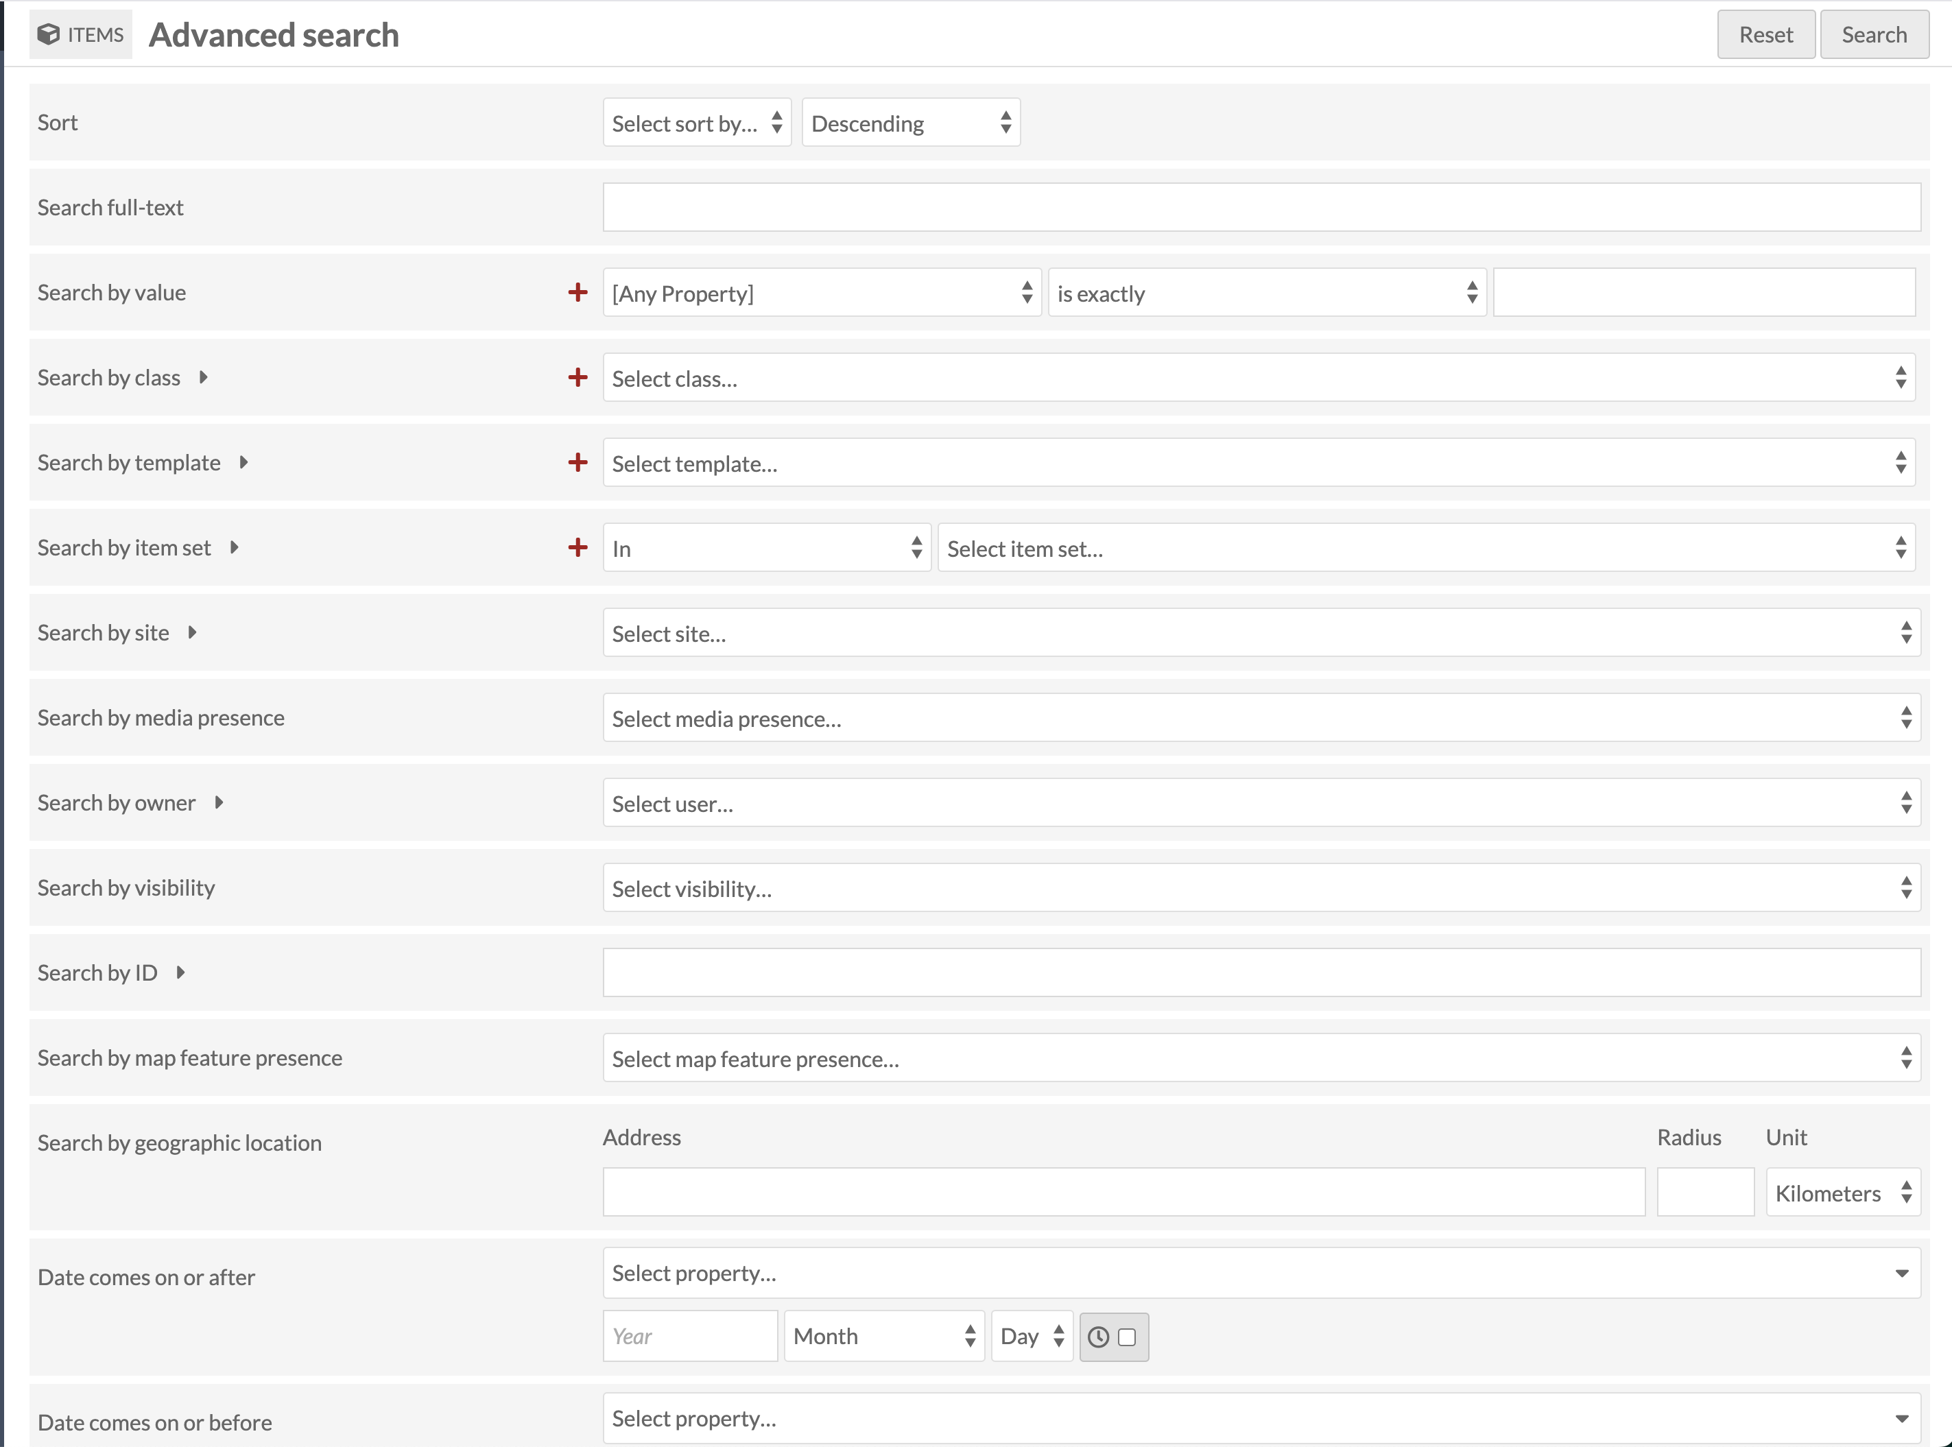Screen dimensions: 1952x1447
Task: Open the Select map feature presence dropdown
Action: tap(1261, 1057)
